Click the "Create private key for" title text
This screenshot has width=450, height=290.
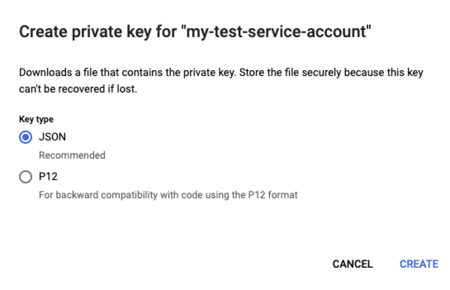tap(98, 32)
